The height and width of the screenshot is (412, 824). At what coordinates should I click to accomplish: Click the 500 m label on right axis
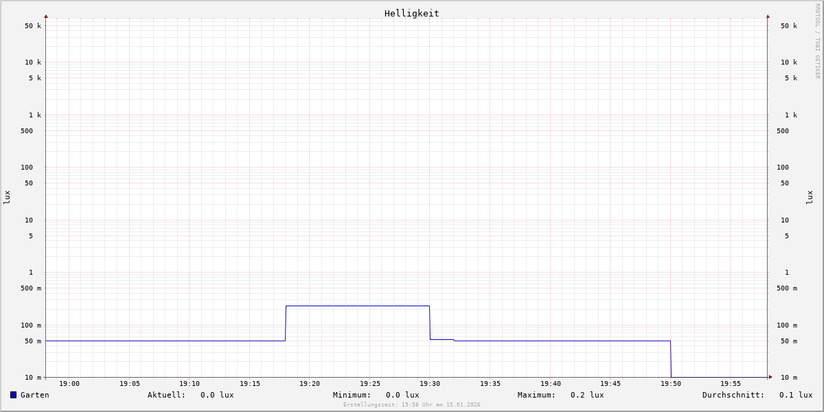(787, 288)
